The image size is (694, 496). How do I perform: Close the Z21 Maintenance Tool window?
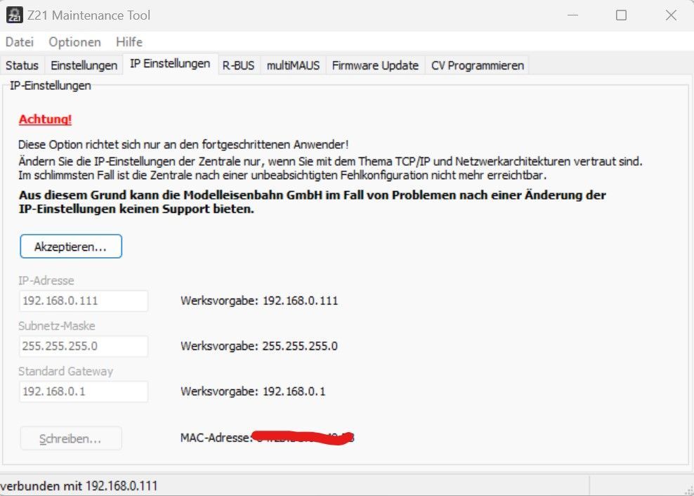click(x=671, y=15)
